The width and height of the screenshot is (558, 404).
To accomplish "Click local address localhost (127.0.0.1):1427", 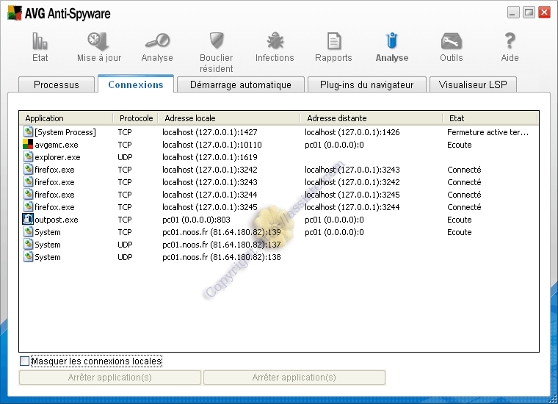I will (x=209, y=132).
